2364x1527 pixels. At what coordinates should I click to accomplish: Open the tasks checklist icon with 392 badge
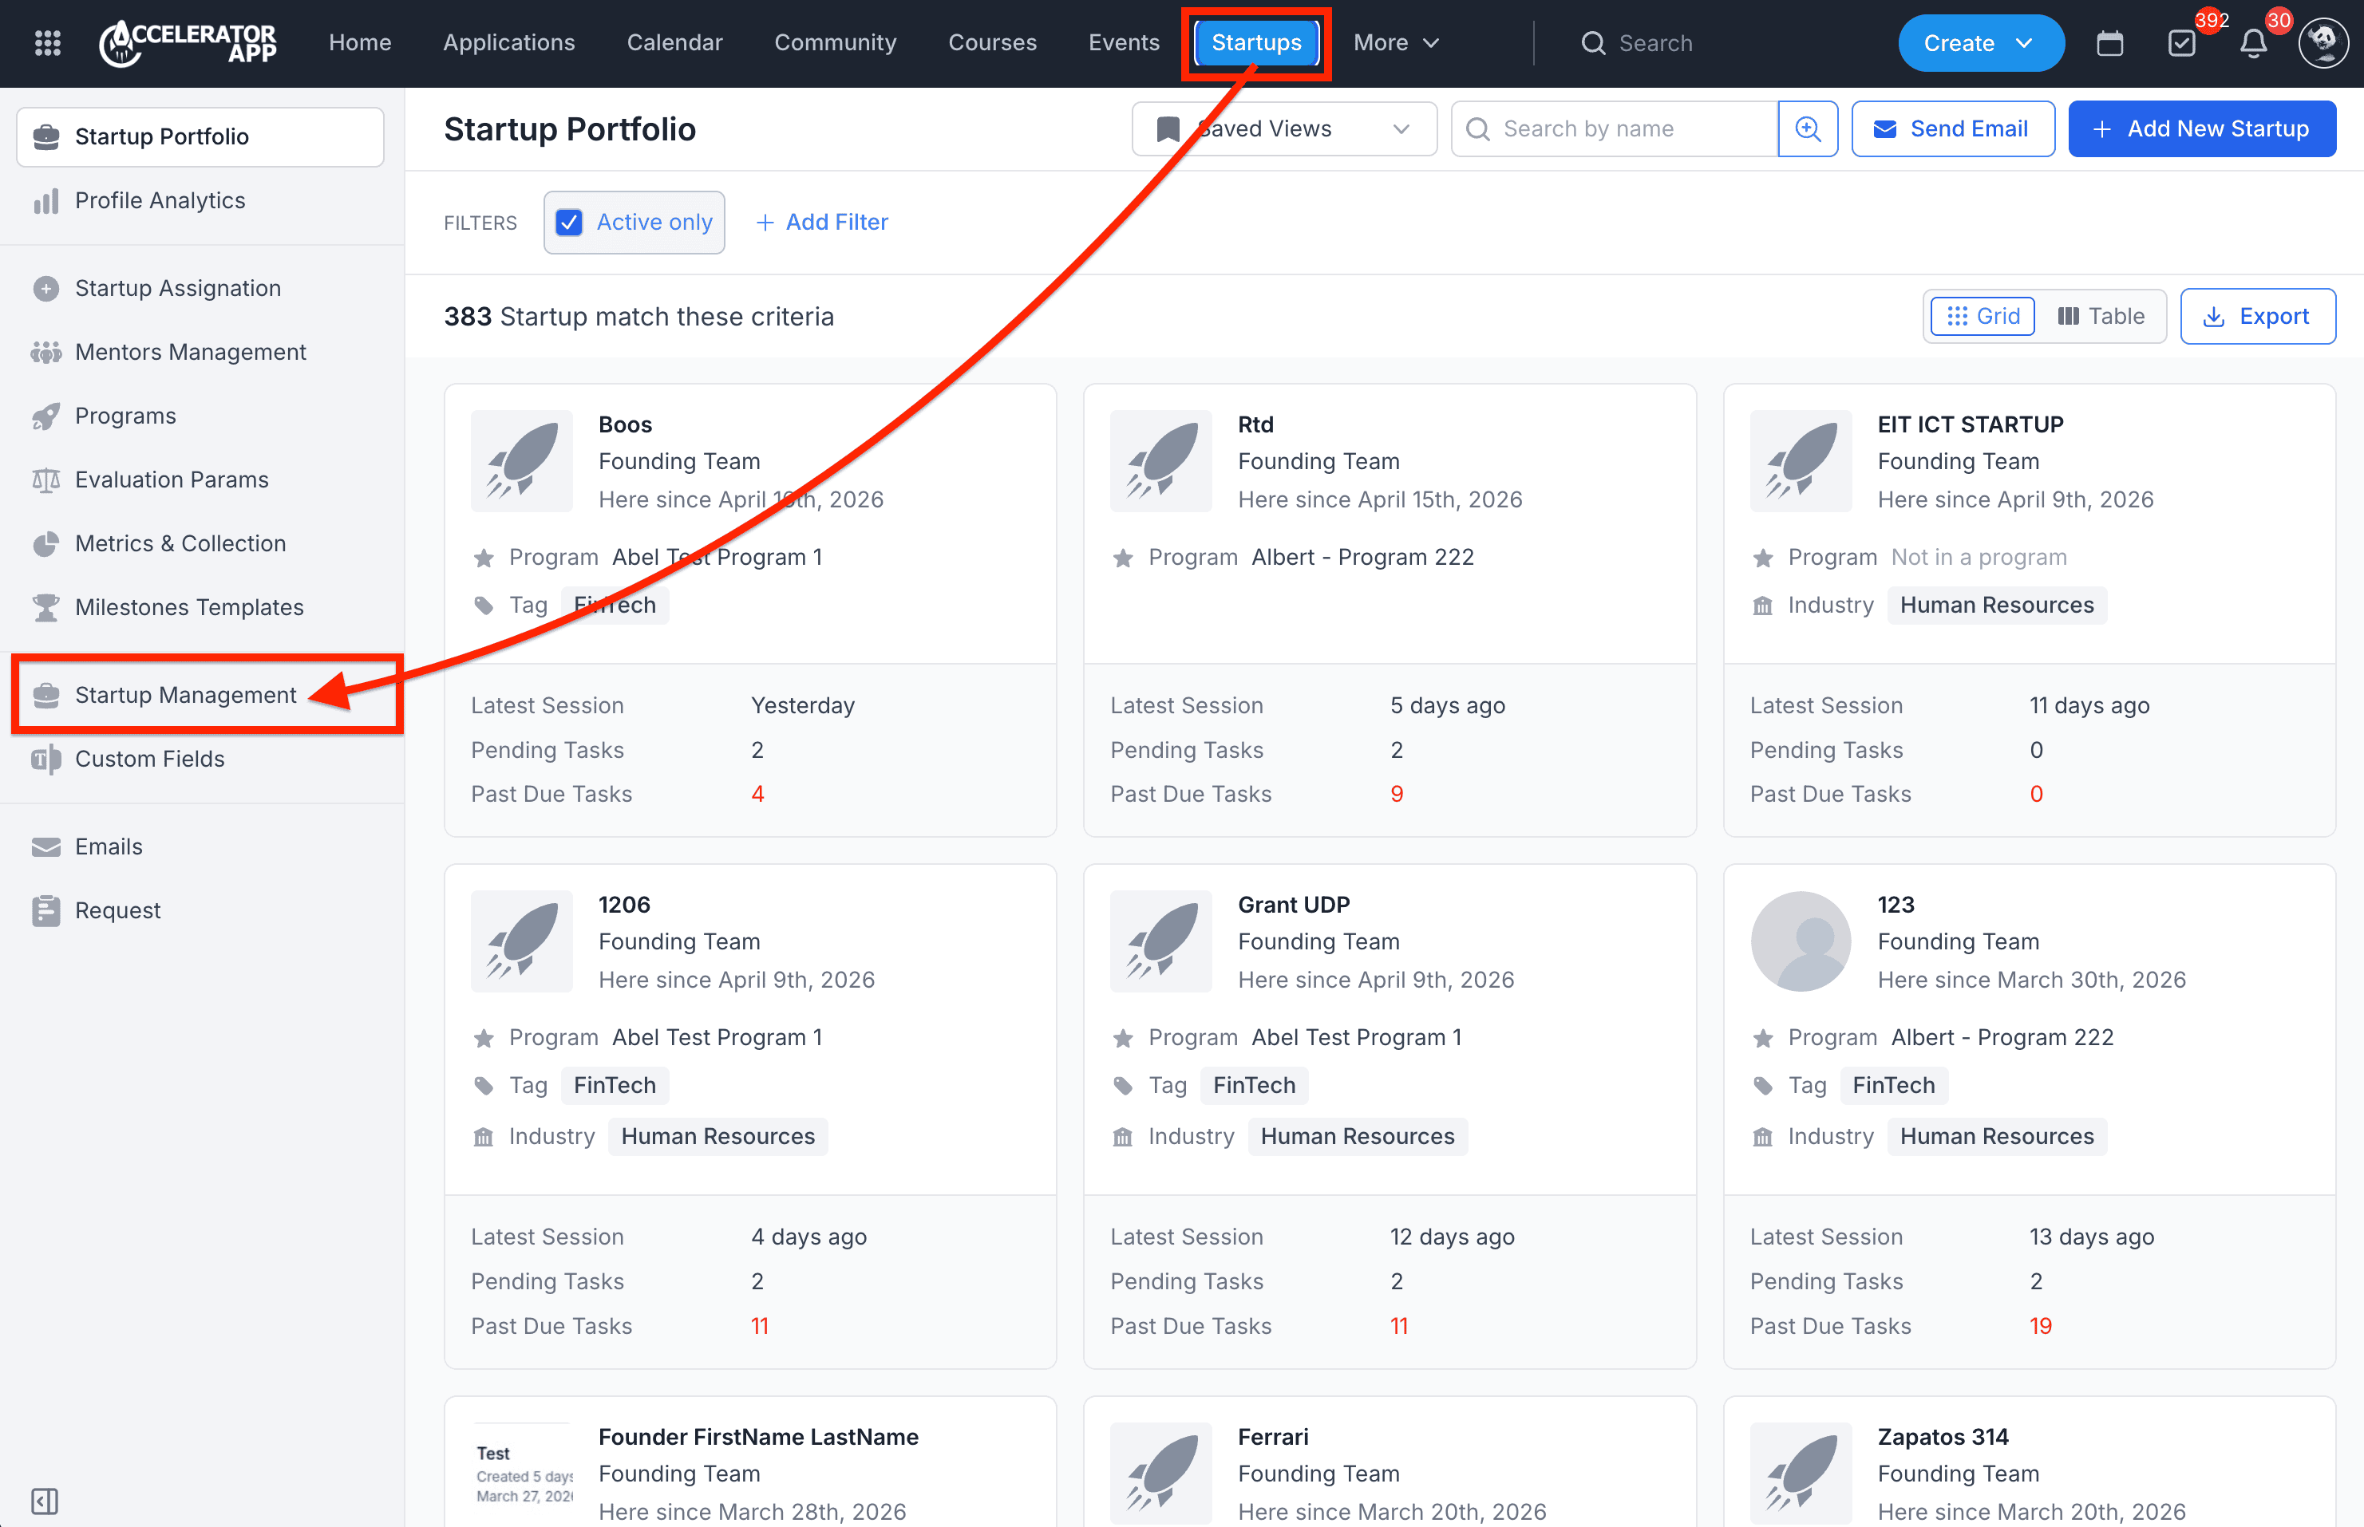point(2181,42)
